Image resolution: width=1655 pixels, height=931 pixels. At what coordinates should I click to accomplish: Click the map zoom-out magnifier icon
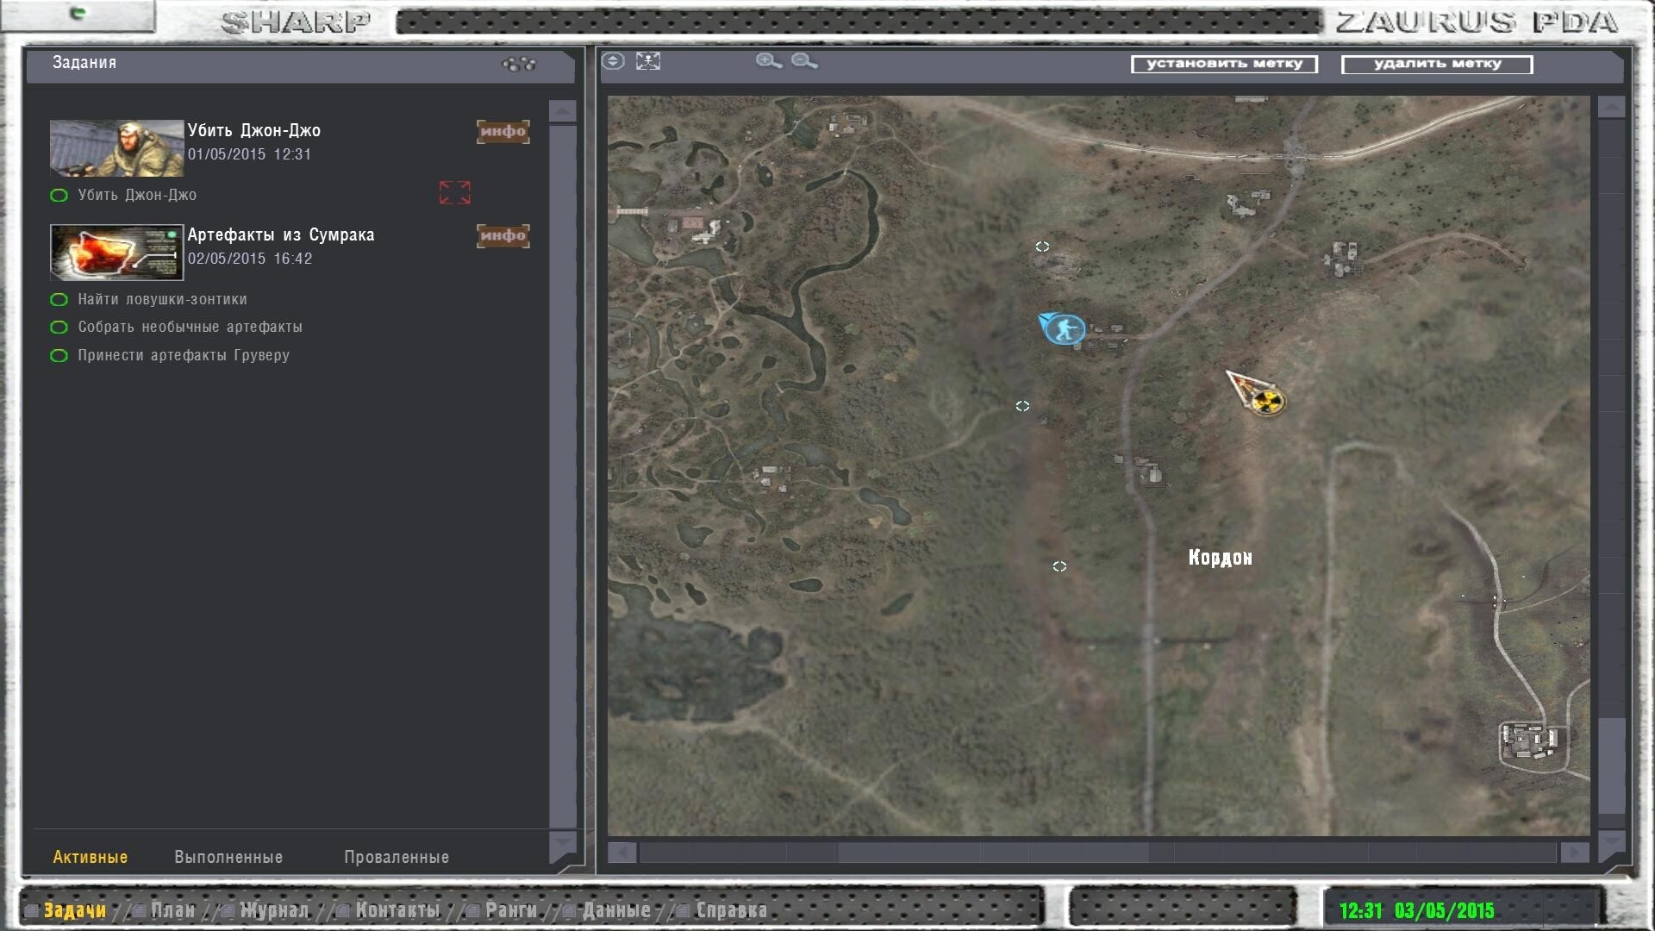[x=803, y=61]
